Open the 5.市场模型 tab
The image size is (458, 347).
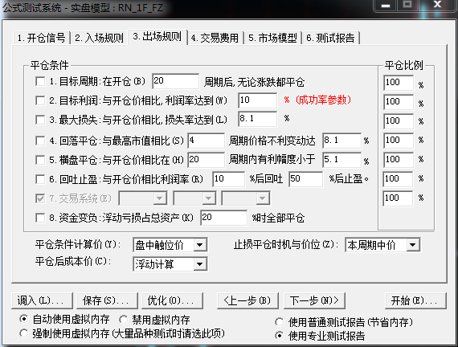coord(273,38)
